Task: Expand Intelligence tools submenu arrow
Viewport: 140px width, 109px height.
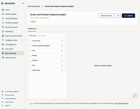Action: (22, 40)
